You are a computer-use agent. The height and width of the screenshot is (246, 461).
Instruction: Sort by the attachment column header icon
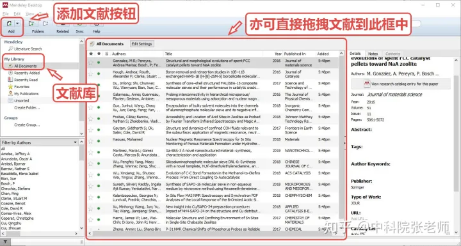pos(107,54)
